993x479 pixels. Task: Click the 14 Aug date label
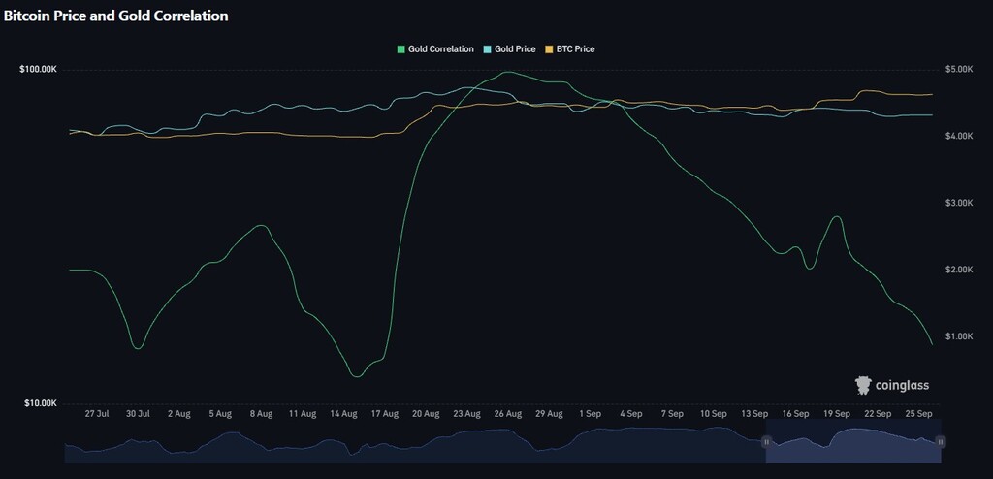click(343, 414)
